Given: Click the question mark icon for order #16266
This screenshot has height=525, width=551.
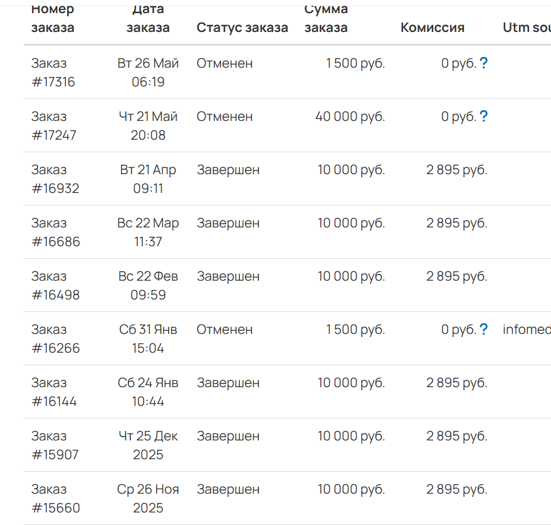Looking at the screenshot, I should (x=483, y=330).
